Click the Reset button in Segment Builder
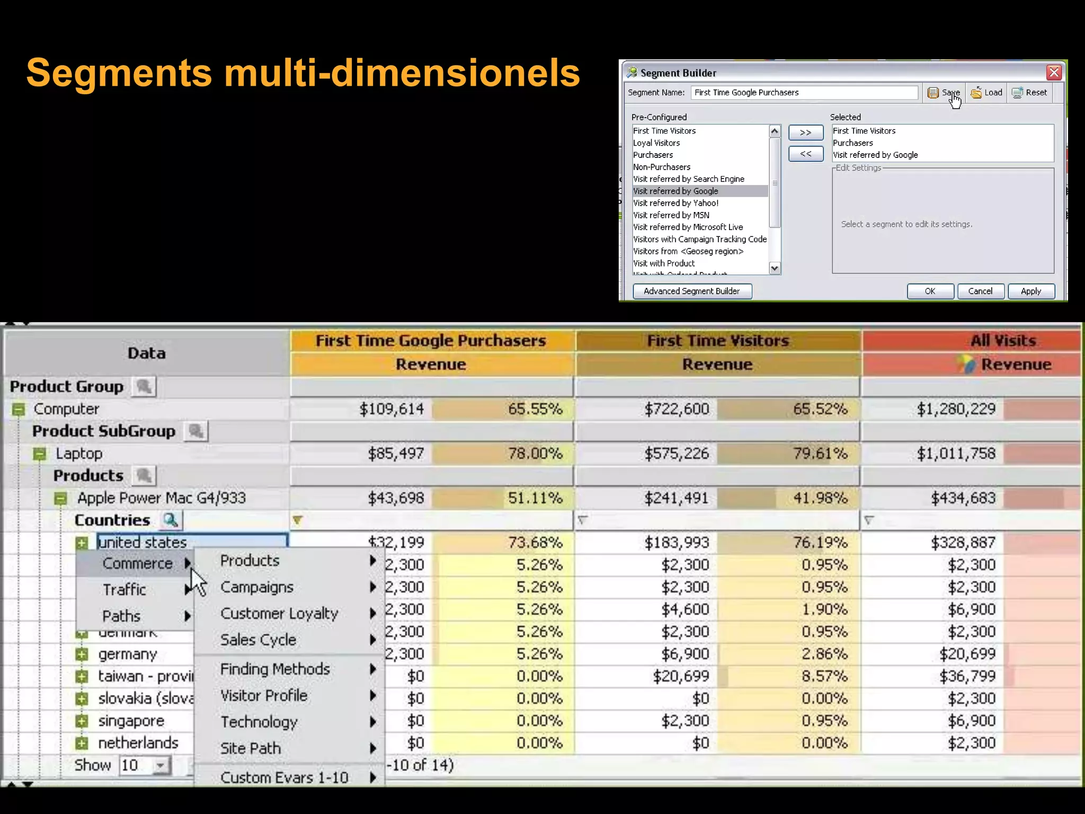 (x=1029, y=93)
